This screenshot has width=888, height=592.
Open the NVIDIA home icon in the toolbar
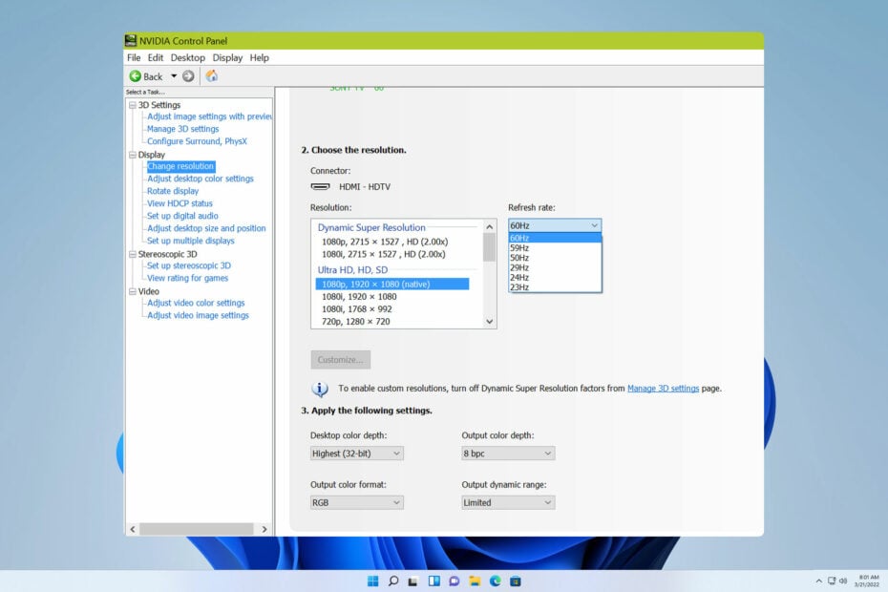pyautogui.click(x=212, y=75)
